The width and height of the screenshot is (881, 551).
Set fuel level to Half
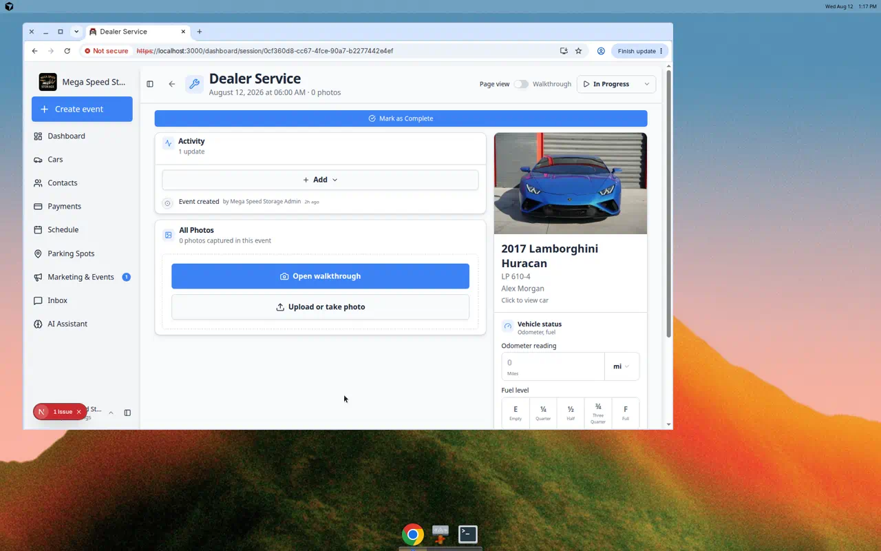[571, 413]
